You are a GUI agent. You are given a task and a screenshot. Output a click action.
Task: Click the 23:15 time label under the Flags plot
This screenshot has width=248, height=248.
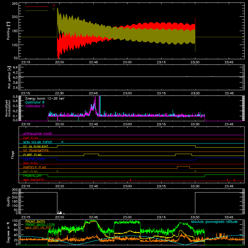[161, 186]
